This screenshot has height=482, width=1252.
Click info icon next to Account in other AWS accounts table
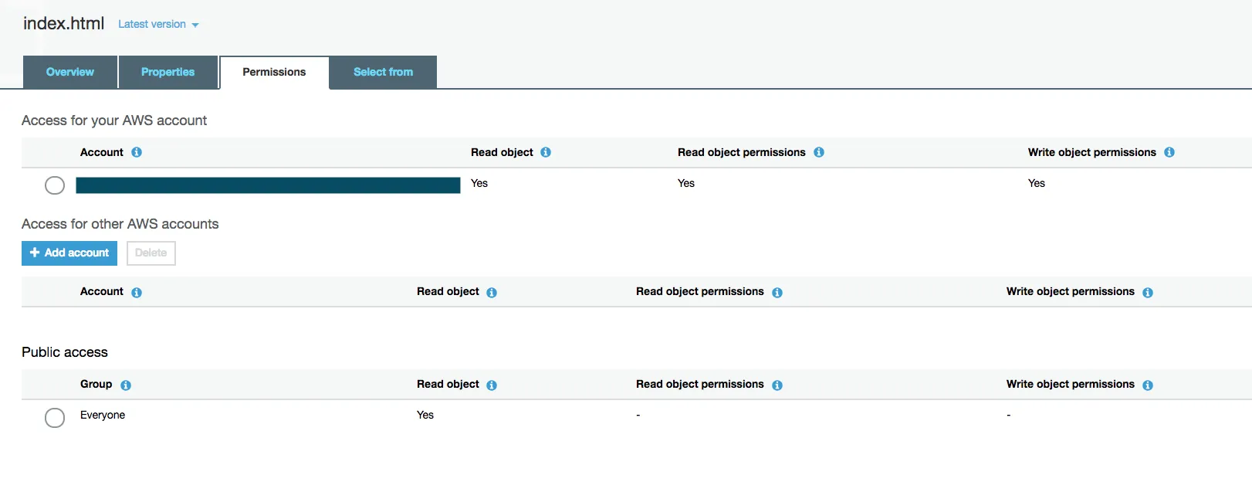(x=137, y=292)
